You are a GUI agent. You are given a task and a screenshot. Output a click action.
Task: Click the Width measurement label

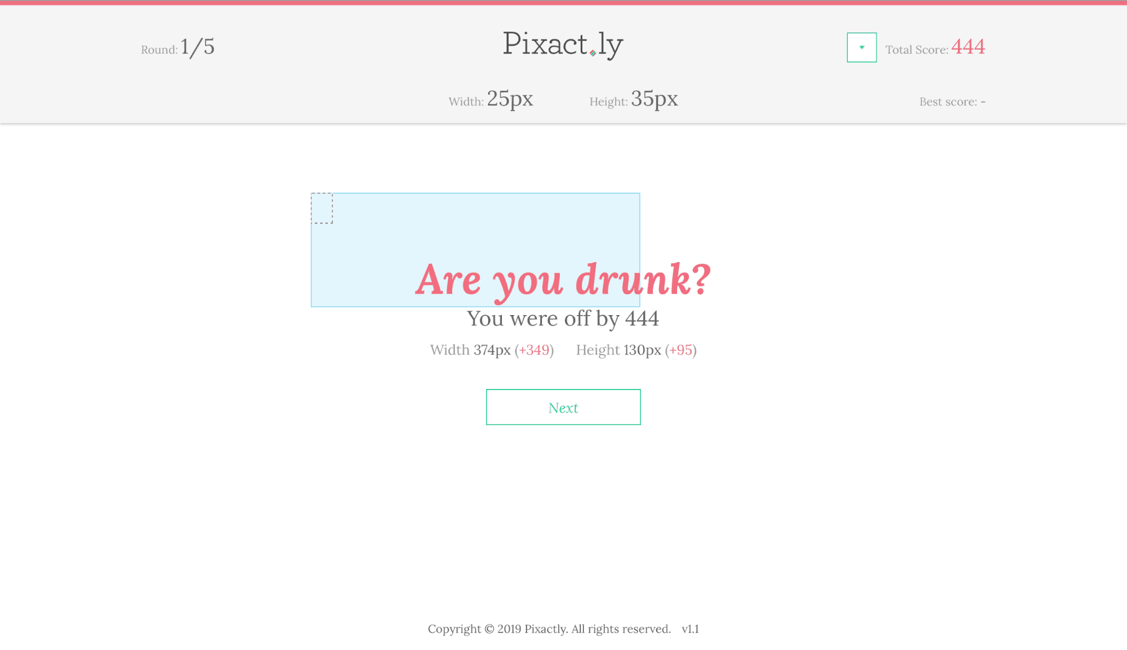465,100
